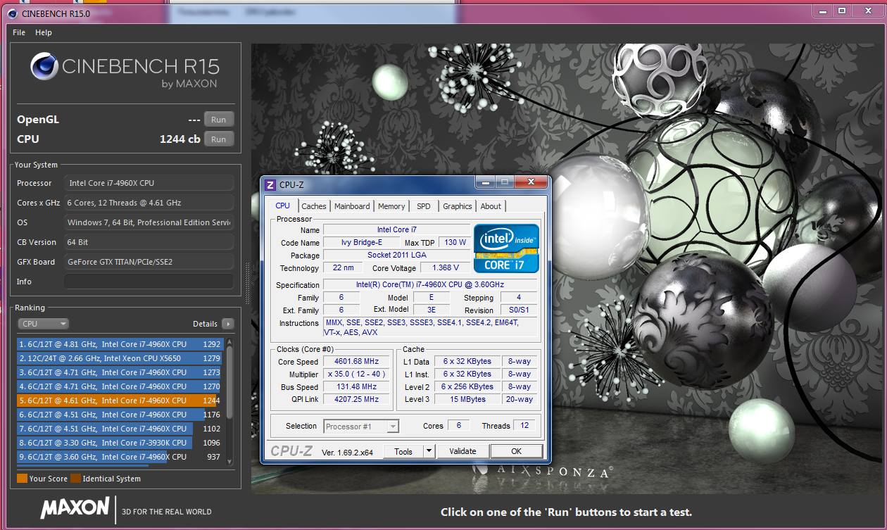
Task: Click the Code Name value Ivy Bridge-E
Action: click(363, 242)
